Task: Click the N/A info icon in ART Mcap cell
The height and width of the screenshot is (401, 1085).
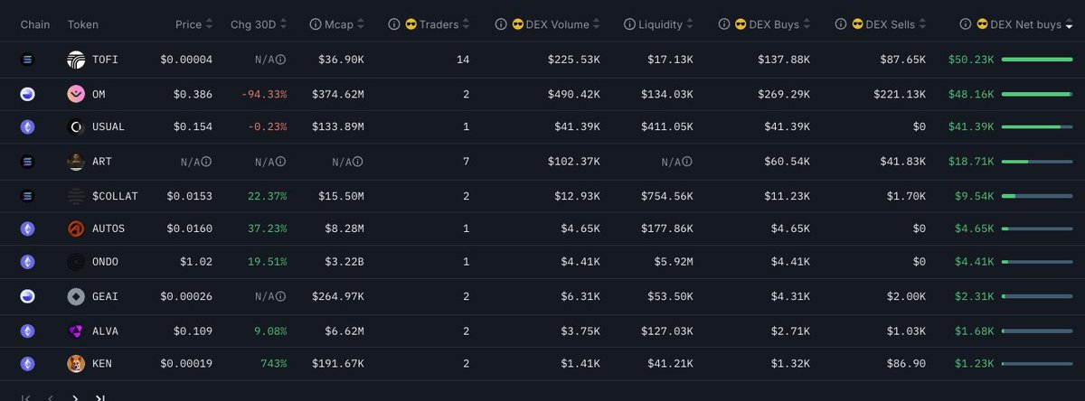Action: coord(358,162)
